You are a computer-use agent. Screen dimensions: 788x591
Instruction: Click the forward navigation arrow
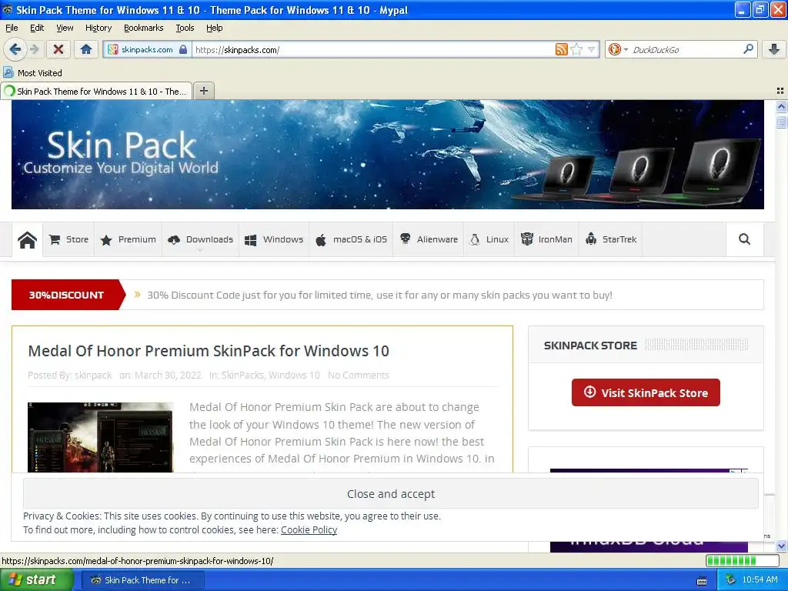pyautogui.click(x=34, y=49)
